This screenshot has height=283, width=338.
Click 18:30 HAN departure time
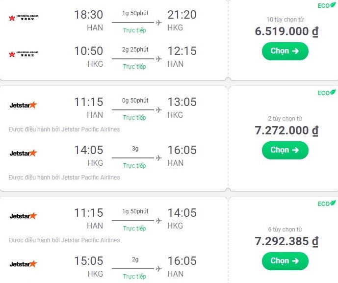coord(88,15)
